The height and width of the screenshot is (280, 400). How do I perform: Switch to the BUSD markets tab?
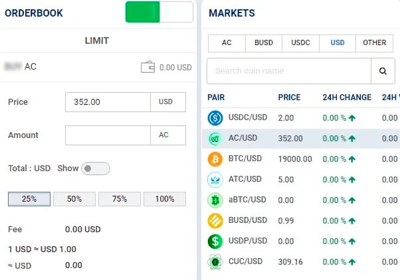(x=263, y=43)
